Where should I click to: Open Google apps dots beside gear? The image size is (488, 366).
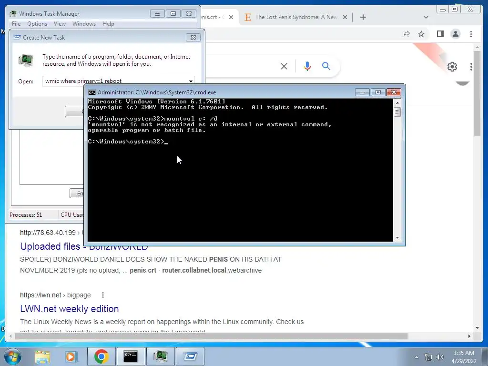(471, 67)
